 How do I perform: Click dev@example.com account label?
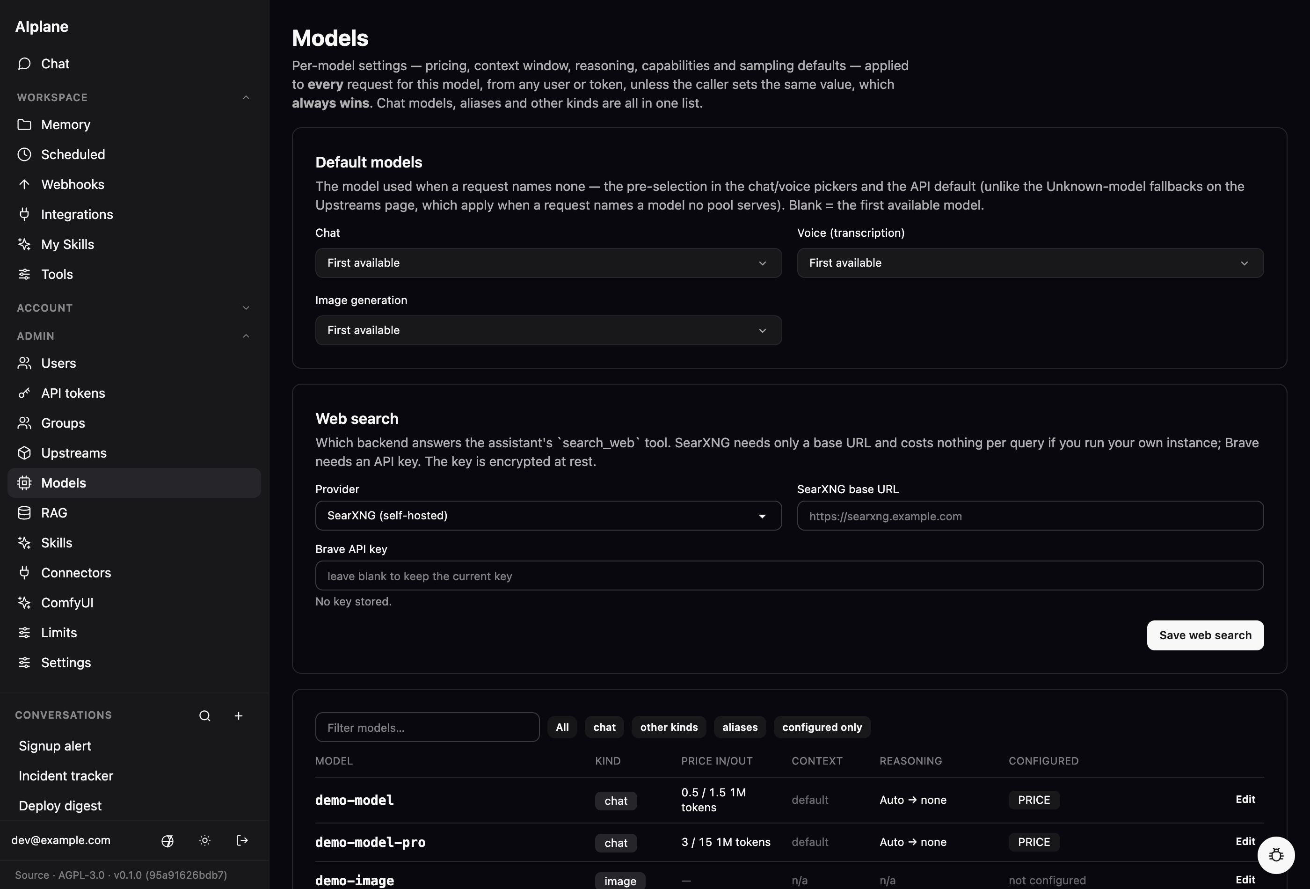tap(61, 840)
